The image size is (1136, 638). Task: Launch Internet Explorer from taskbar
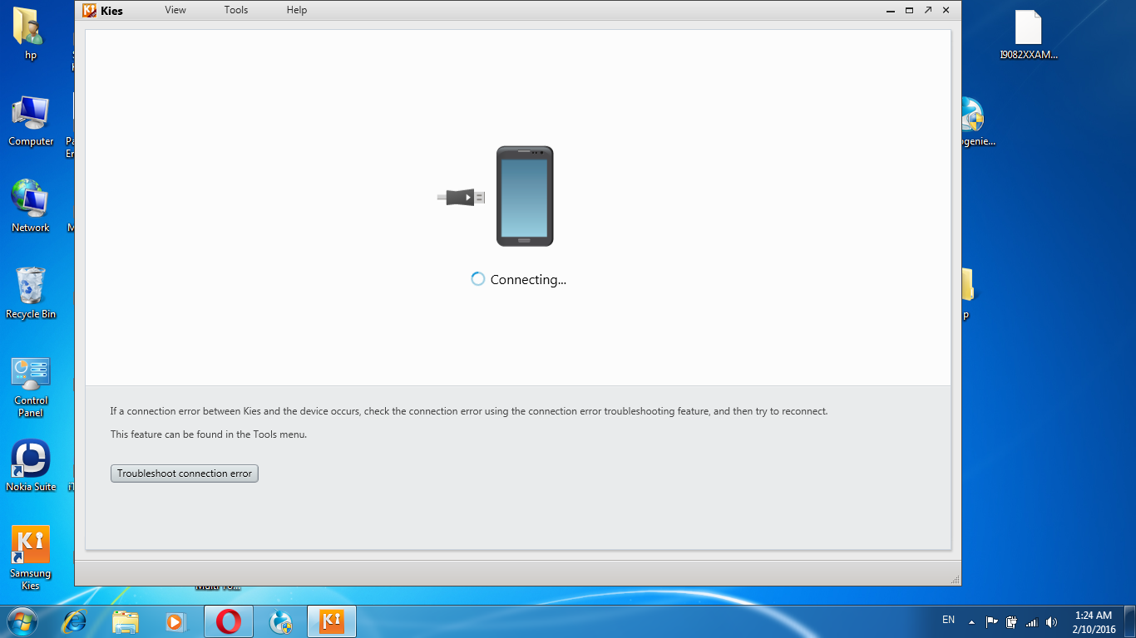tap(76, 621)
